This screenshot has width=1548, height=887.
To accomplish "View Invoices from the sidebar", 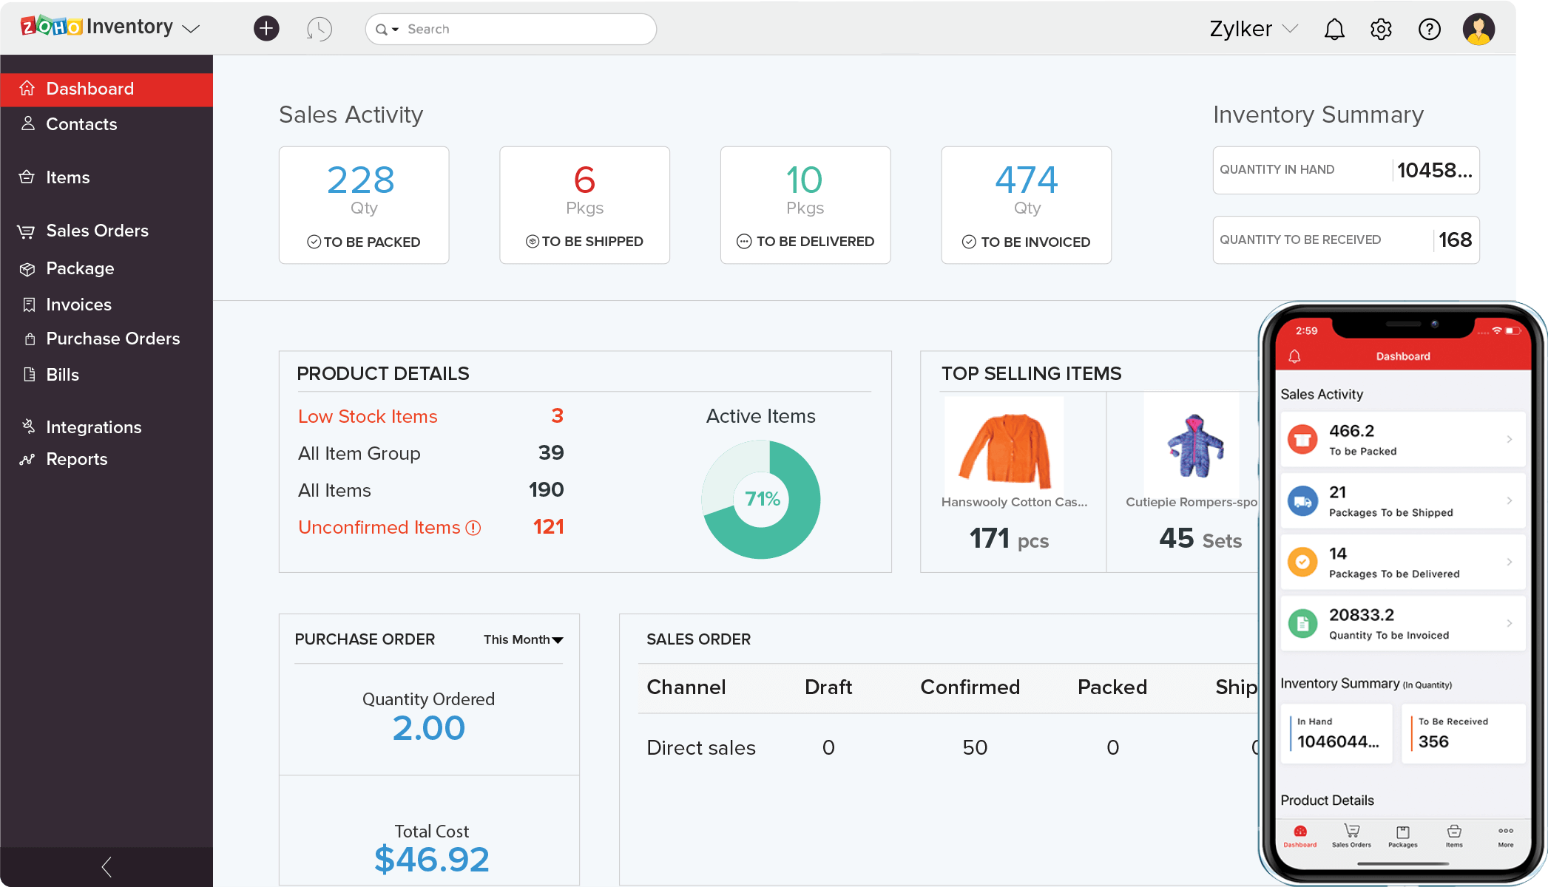I will pyautogui.click(x=78, y=305).
